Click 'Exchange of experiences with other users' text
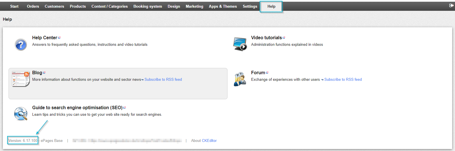Viewport: 455px width, 151px height. pyautogui.click(x=285, y=80)
